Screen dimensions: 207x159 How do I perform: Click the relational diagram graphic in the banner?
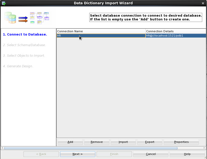(x=39, y=17)
